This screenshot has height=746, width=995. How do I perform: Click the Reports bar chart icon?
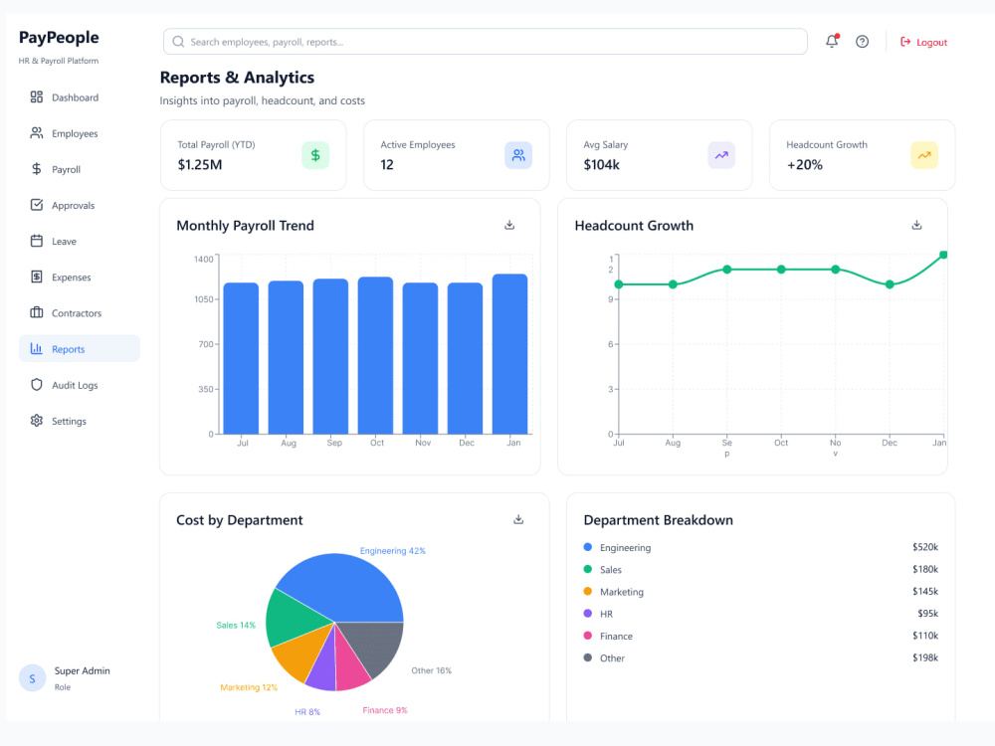click(37, 349)
